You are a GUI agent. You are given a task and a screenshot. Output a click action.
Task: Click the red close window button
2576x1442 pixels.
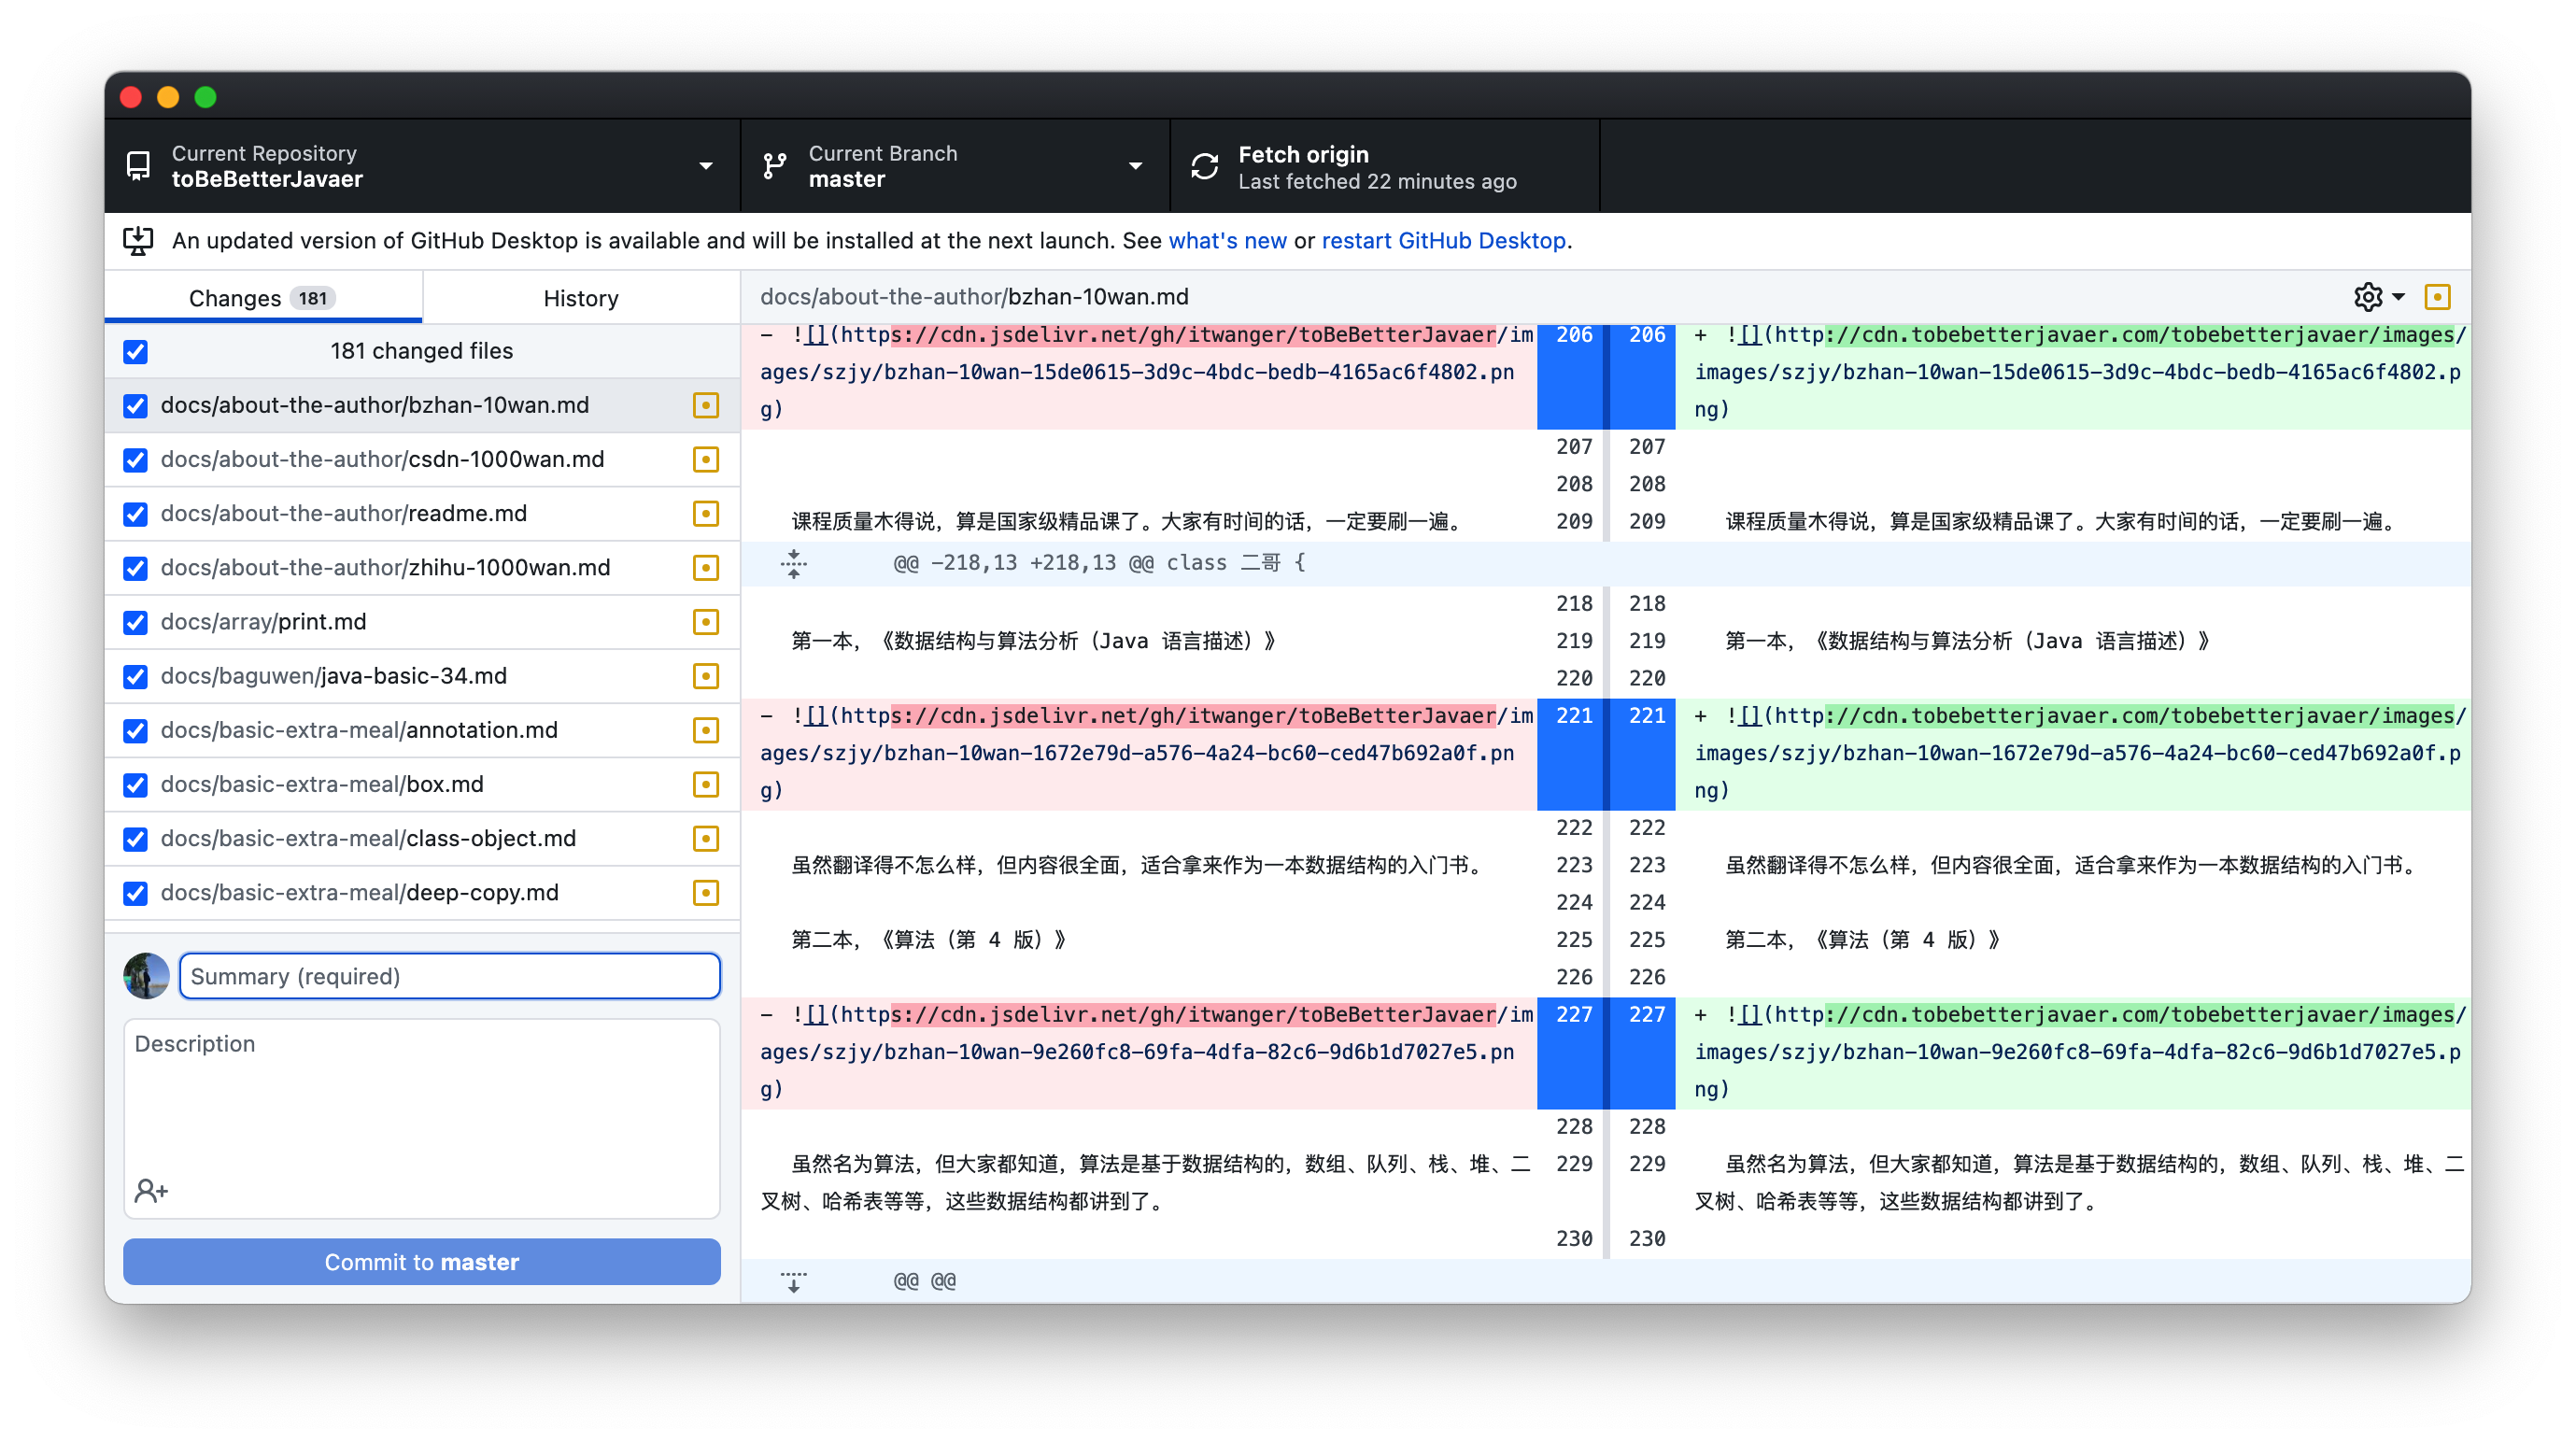click(131, 97)
